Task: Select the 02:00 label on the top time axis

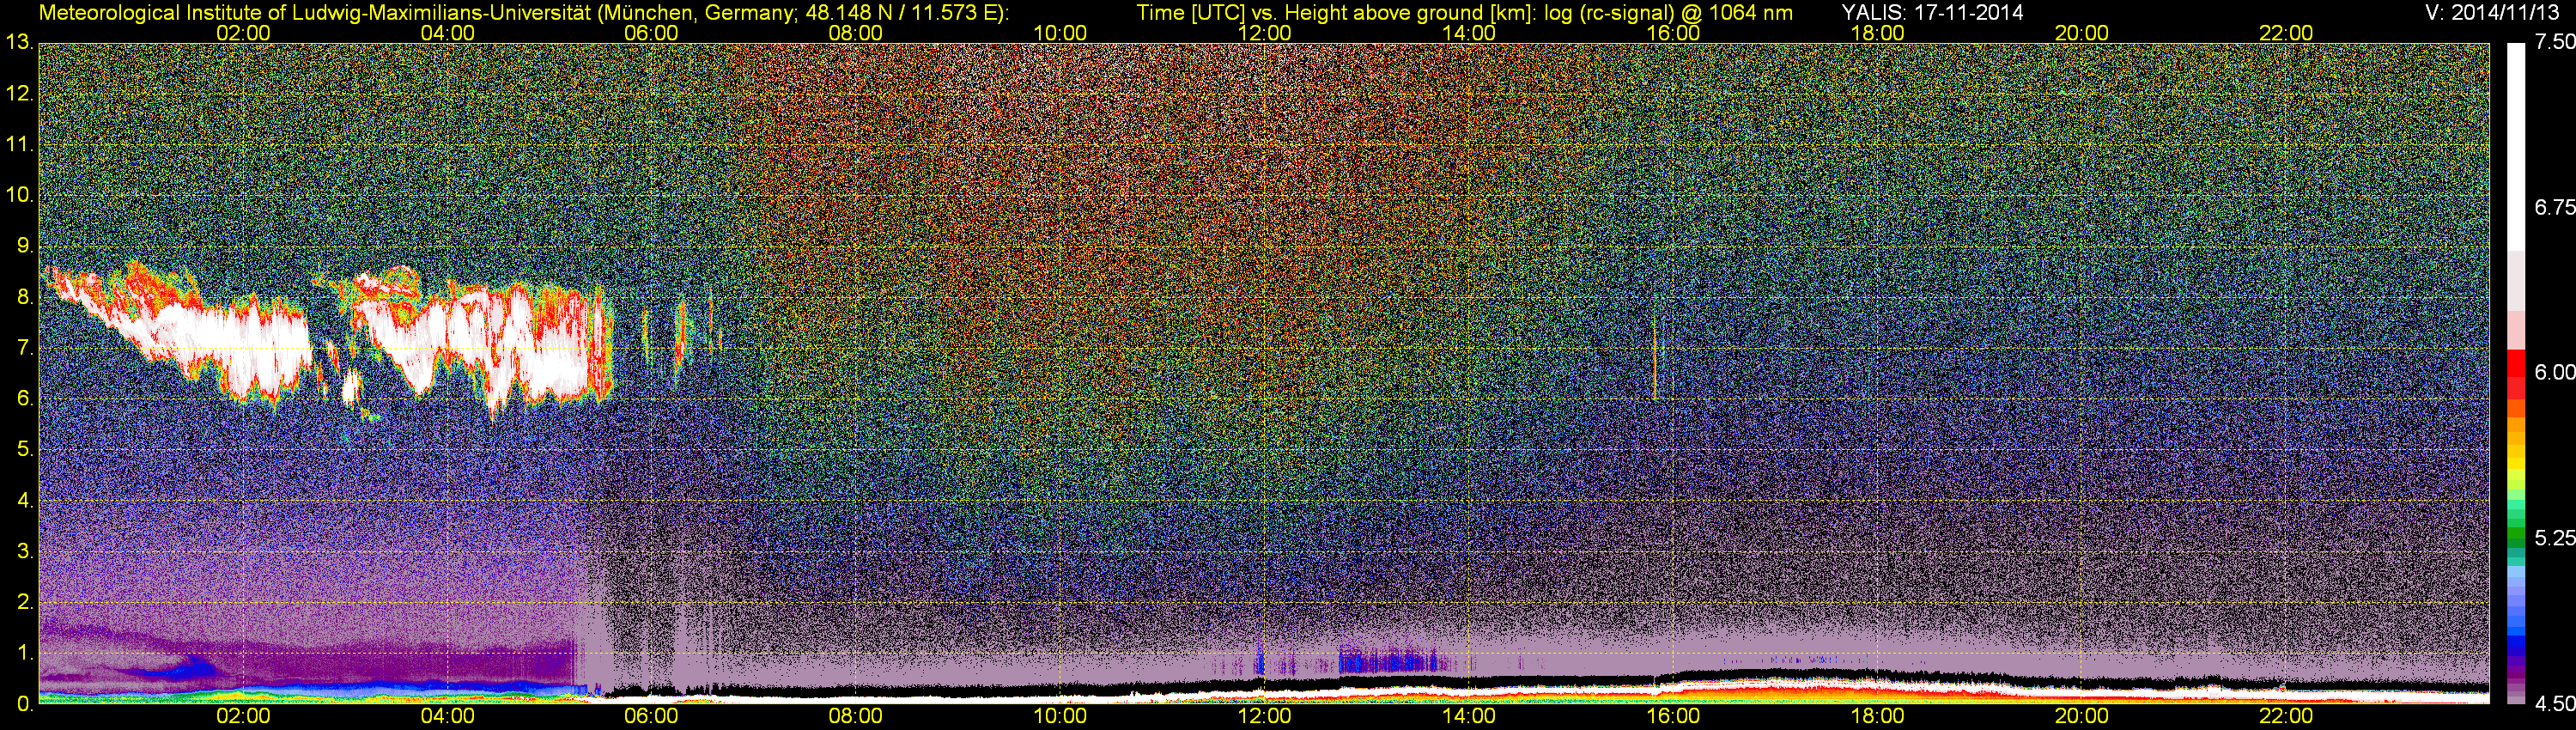Action: click(243, 33)
